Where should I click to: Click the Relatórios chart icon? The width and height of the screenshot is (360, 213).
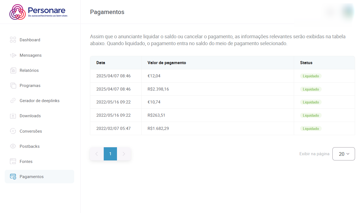pos(13,70)
